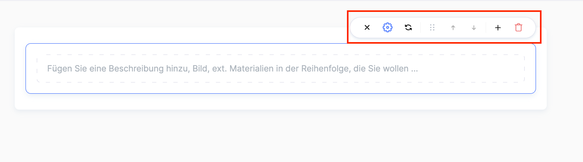Hit the plus button beside the trash icon
The width and height of the screenshot is (583, 162).
(x=498, y=28)
